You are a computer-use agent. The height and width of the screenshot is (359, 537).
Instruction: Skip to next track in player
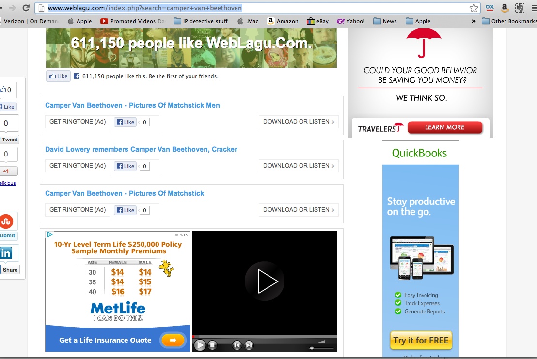[249, 345]
